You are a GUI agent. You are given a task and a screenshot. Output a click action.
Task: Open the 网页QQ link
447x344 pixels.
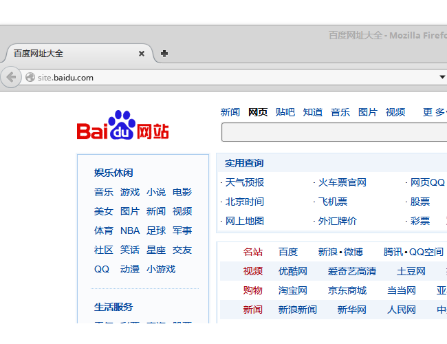(x=428, y=182)
